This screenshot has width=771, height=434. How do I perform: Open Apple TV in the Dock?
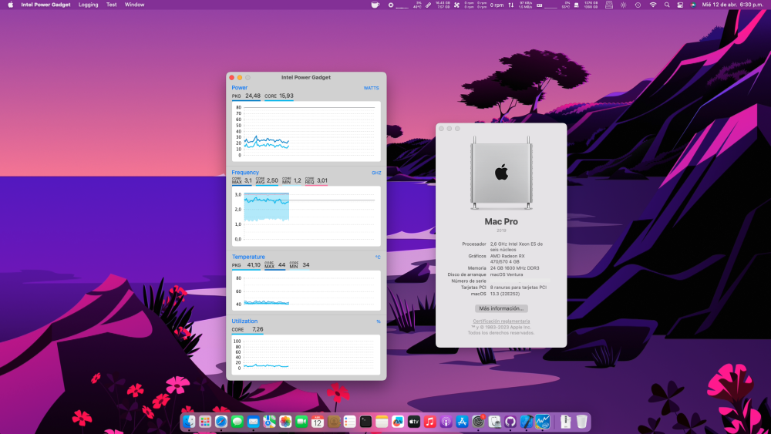pyautogui.click(x=414, y=422)
